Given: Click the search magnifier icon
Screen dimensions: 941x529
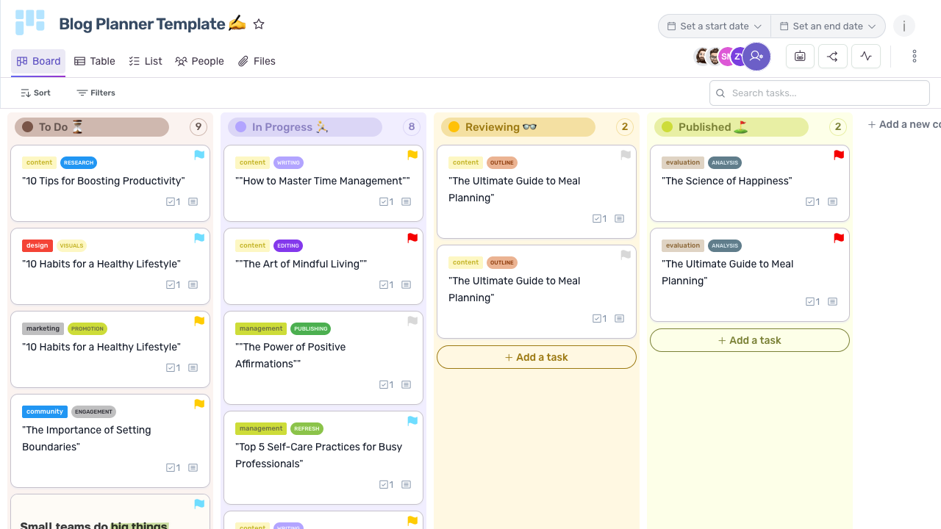Looking at the screenshot, I should point(720,93).
